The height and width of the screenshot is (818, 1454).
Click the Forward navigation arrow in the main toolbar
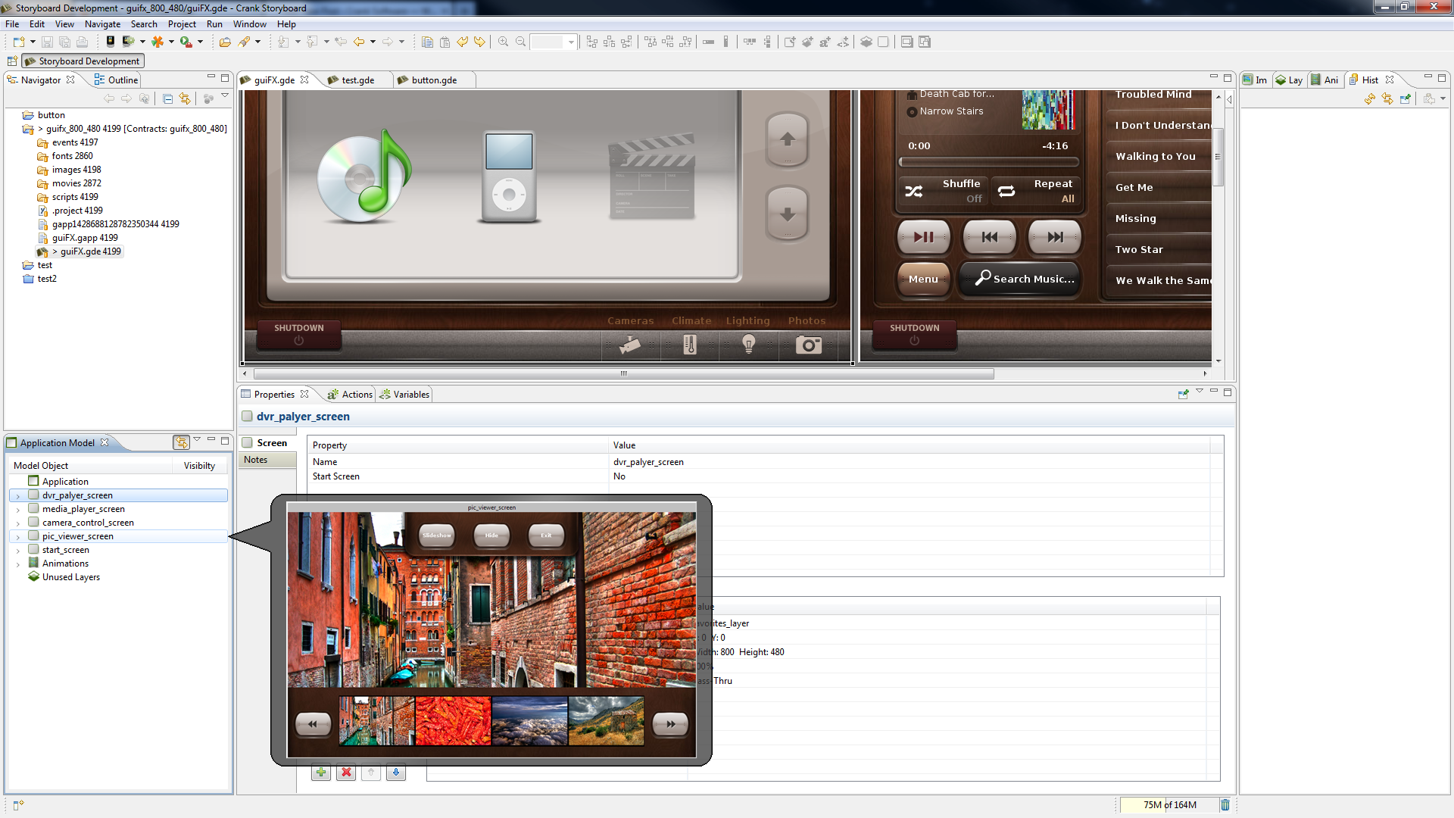(x=388, y=42)
